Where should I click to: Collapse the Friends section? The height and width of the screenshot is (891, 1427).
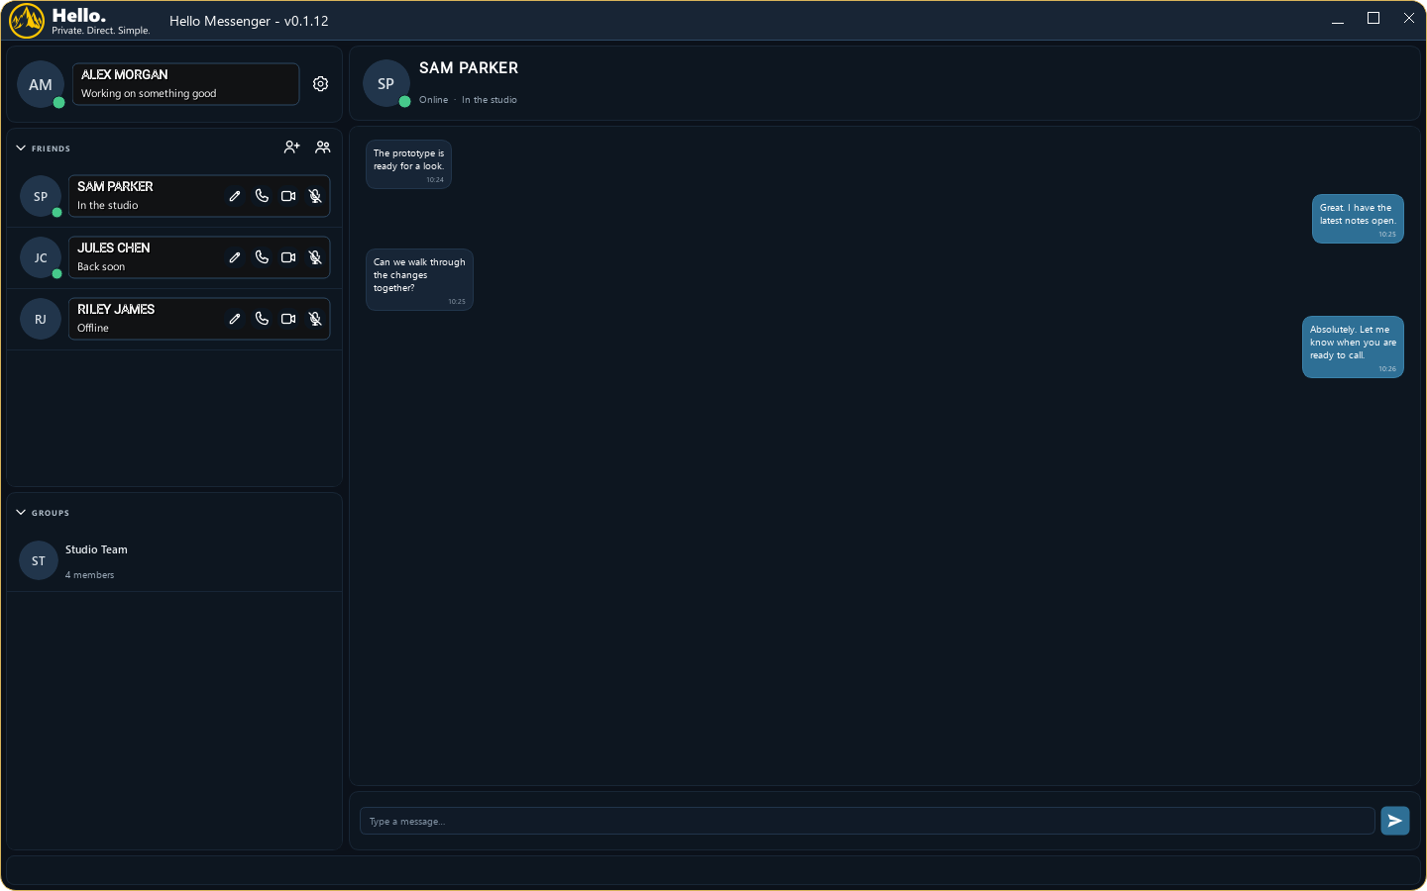coord(21,148)
